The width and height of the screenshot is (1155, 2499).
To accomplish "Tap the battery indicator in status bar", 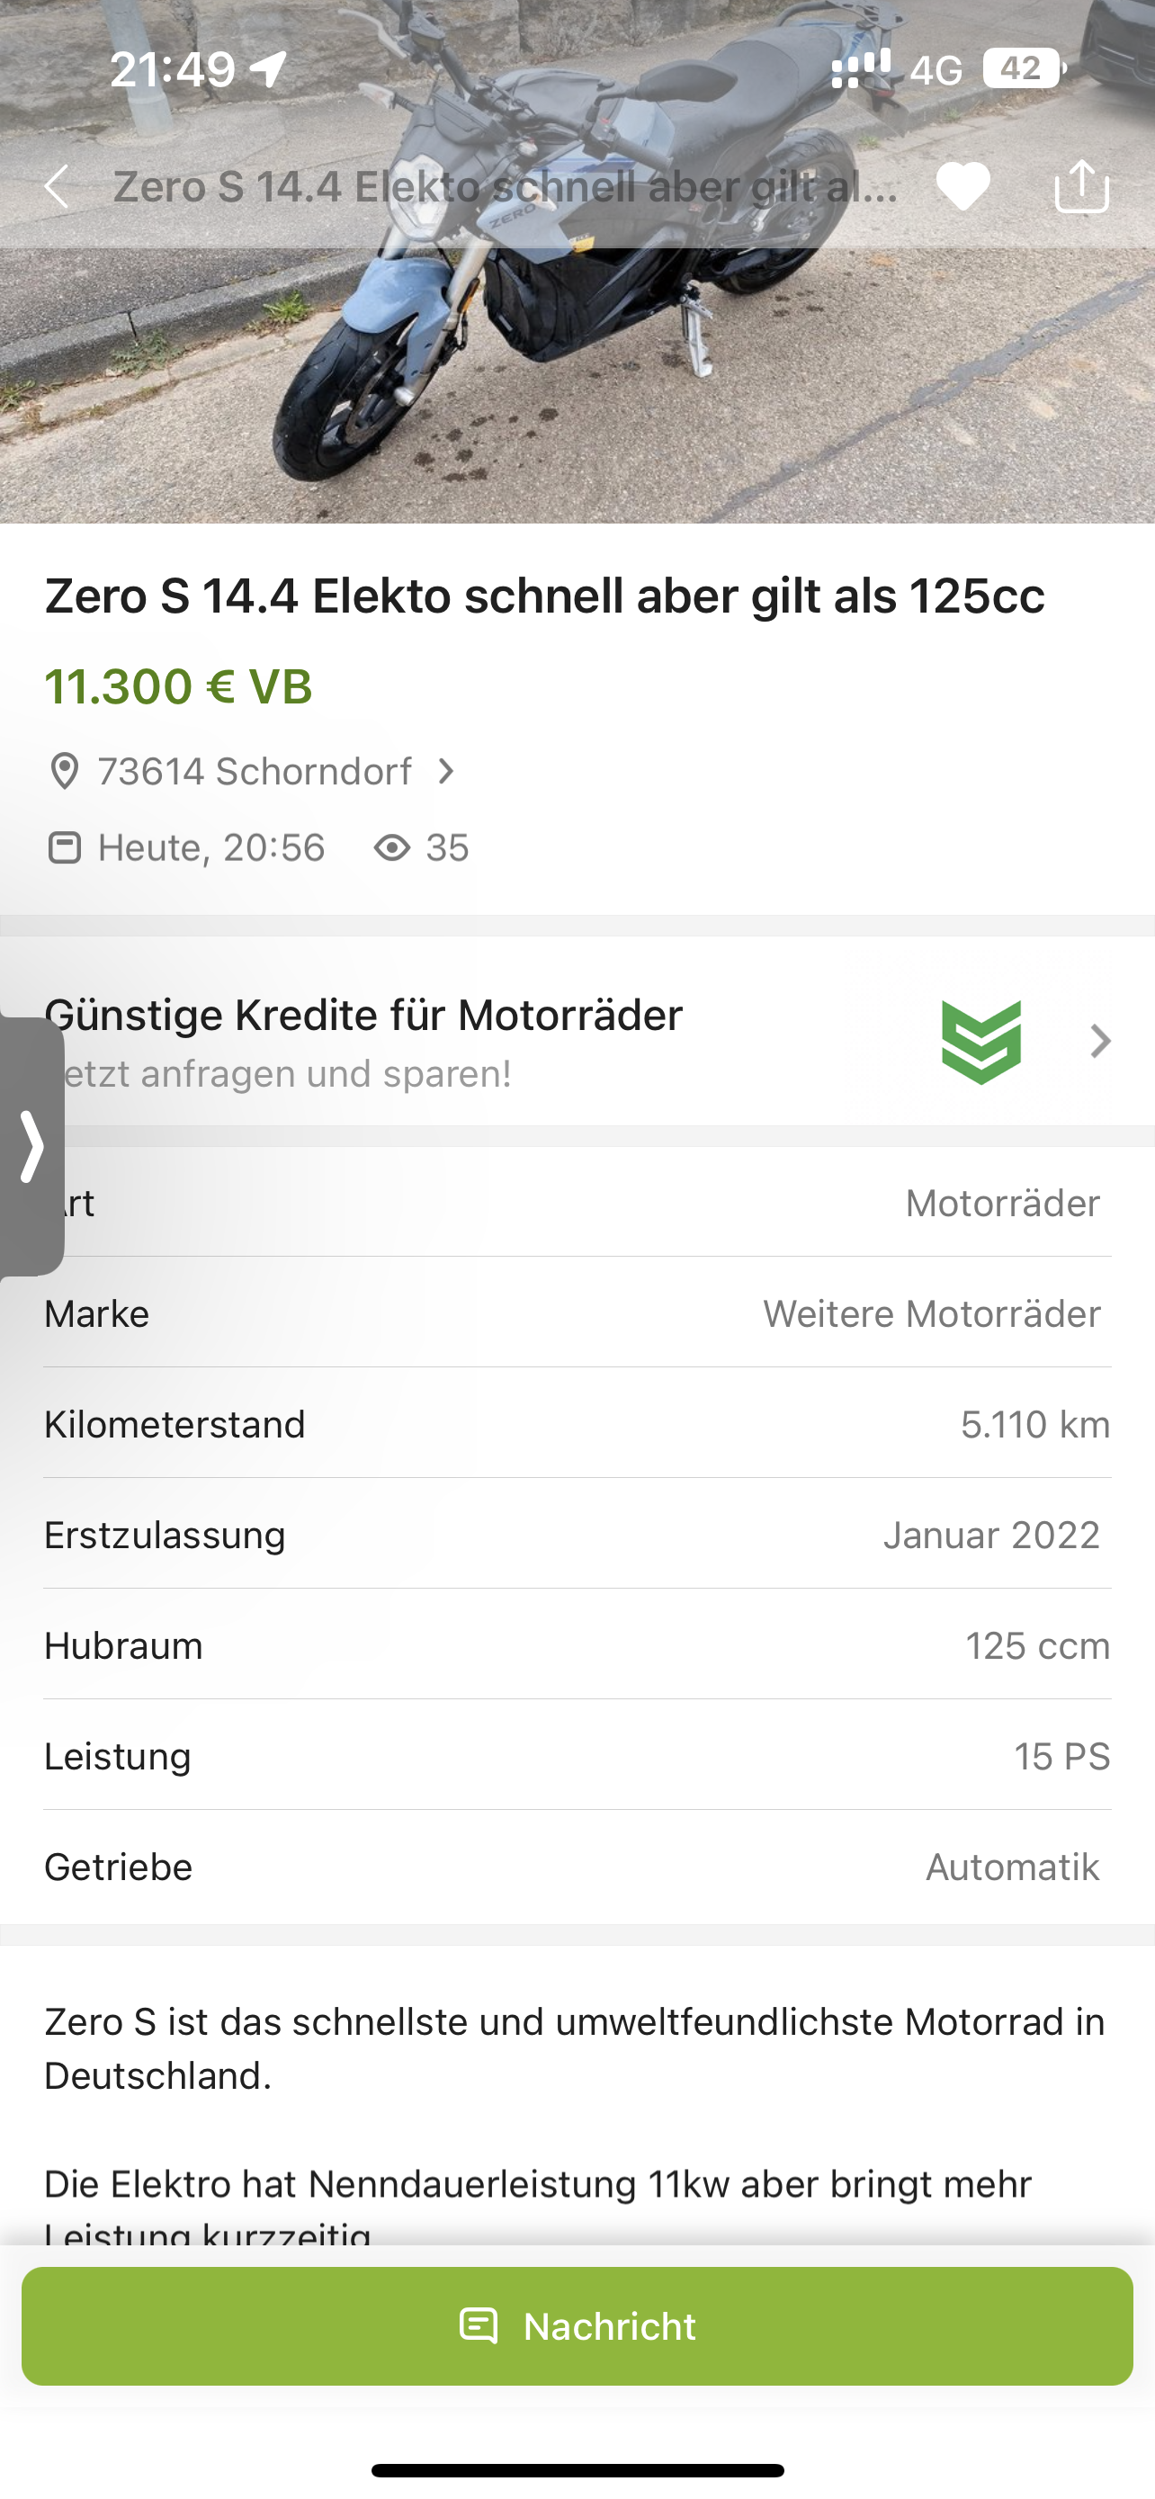I will (1023, 69).
